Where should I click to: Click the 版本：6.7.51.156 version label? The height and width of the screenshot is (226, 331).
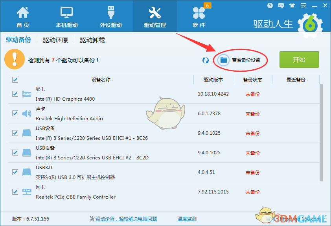[31, 219]
